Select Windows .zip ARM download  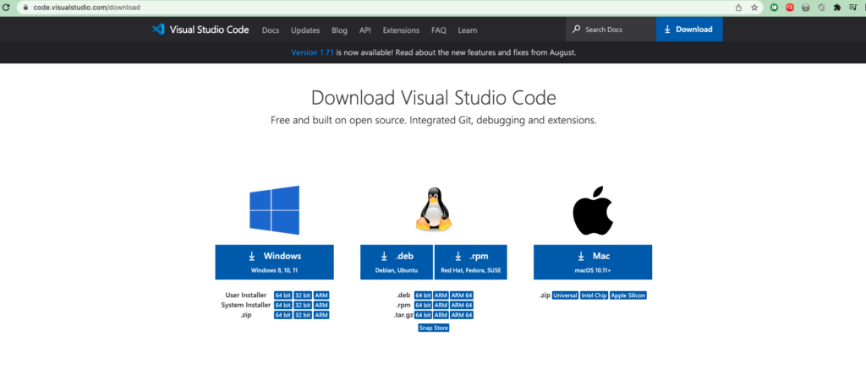[321, 315]
